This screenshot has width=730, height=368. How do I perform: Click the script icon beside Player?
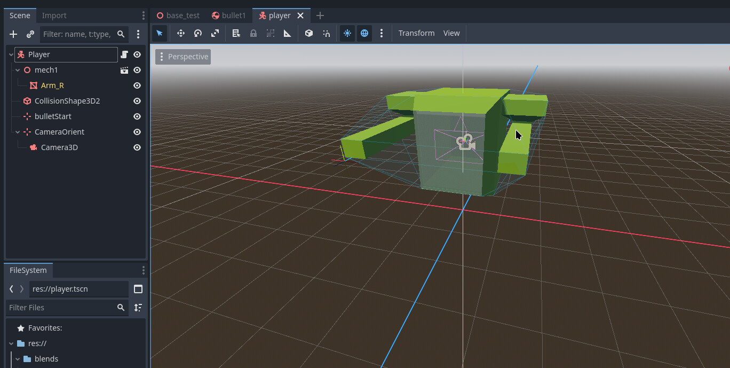[x=124, y=54]
